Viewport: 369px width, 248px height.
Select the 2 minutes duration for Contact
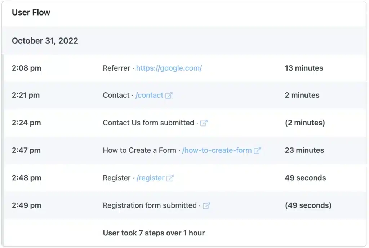[302, 95]
